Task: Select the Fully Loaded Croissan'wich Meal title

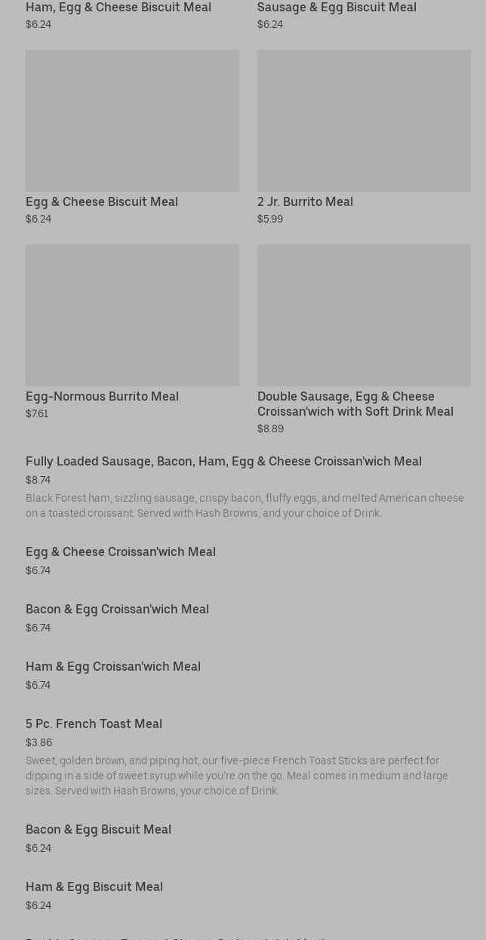Action: coord(223,461)
